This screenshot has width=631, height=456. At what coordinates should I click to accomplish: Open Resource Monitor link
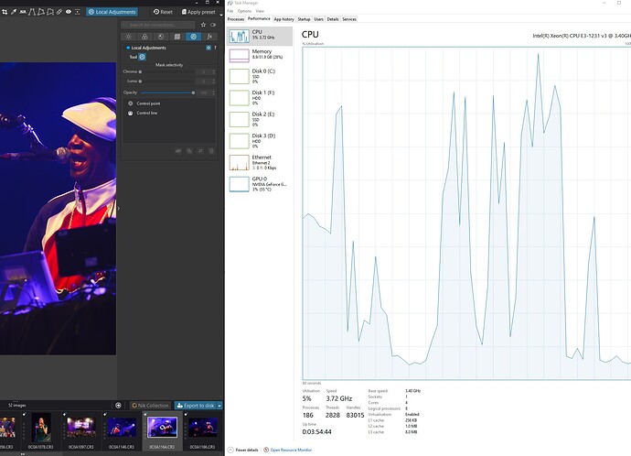coord(288,450)
